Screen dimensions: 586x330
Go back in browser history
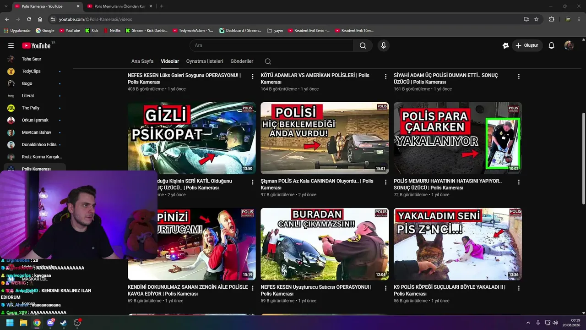[7, 19]
